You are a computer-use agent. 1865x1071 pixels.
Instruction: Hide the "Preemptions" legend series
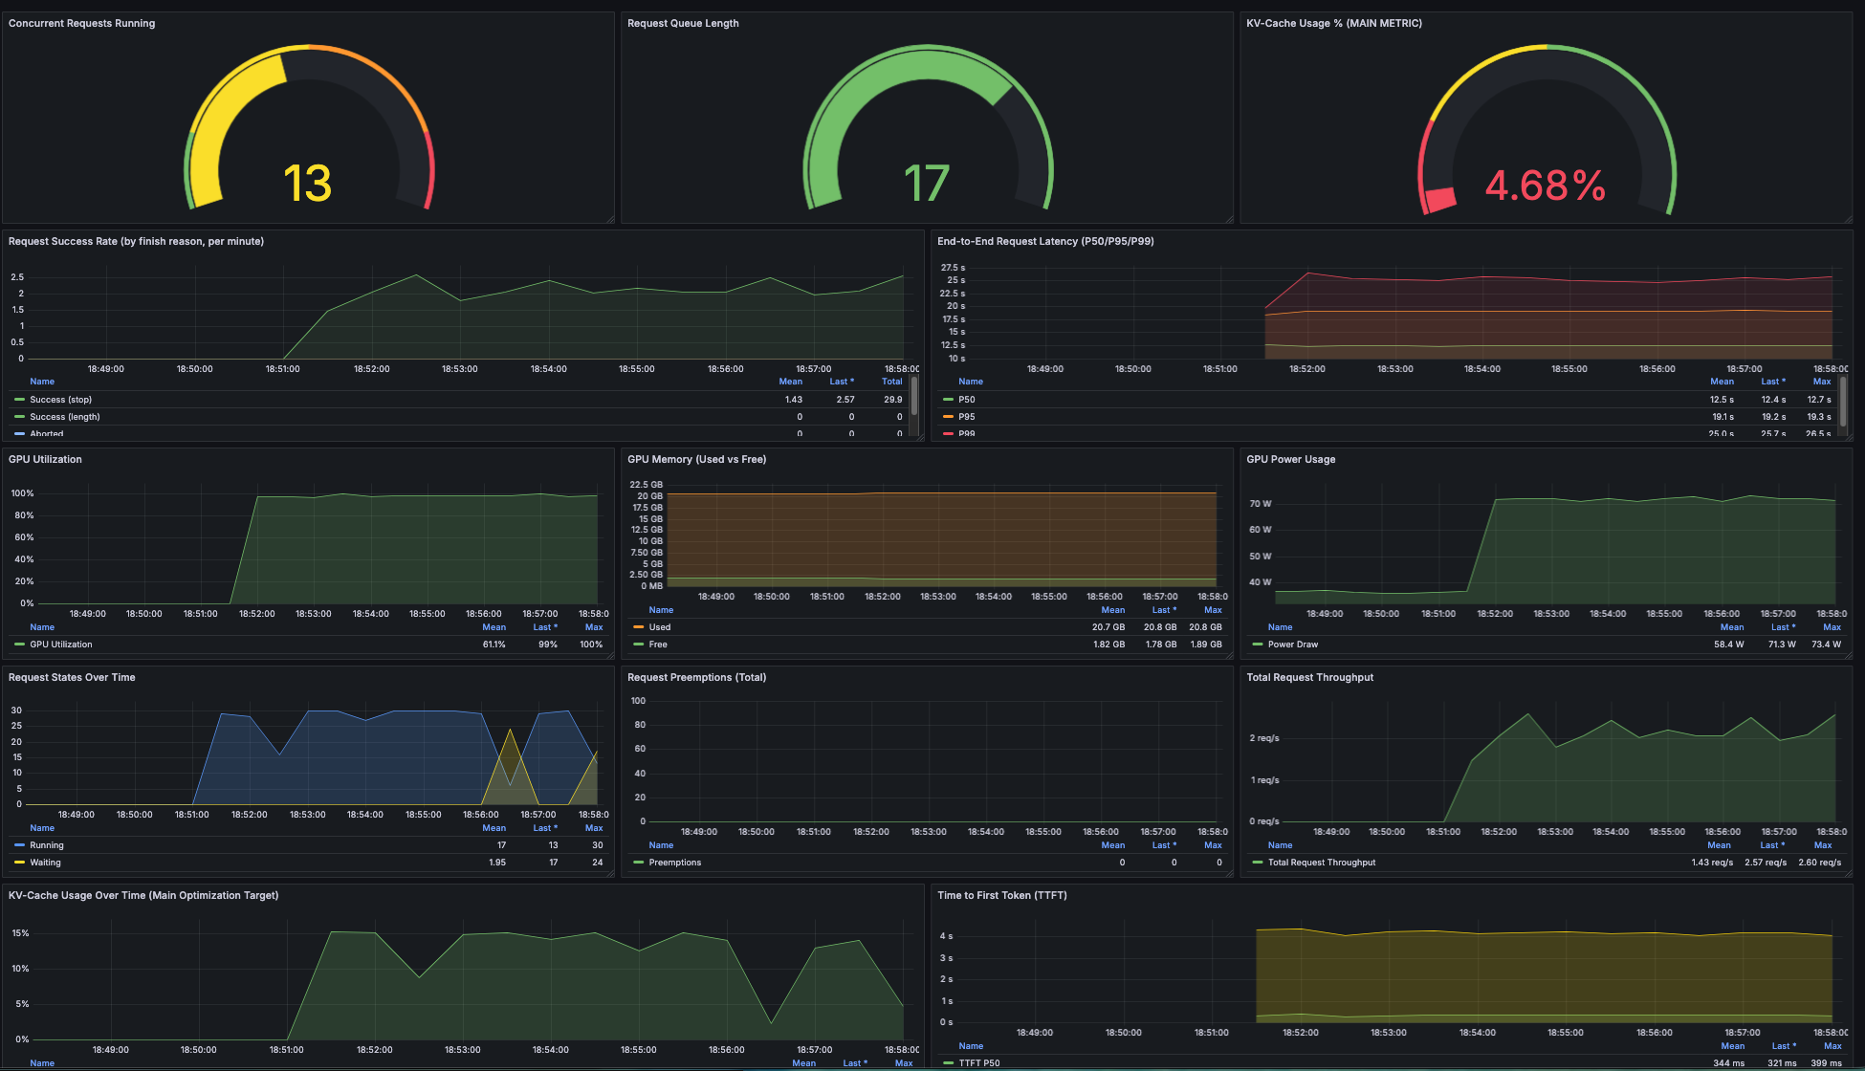(675, 862)
